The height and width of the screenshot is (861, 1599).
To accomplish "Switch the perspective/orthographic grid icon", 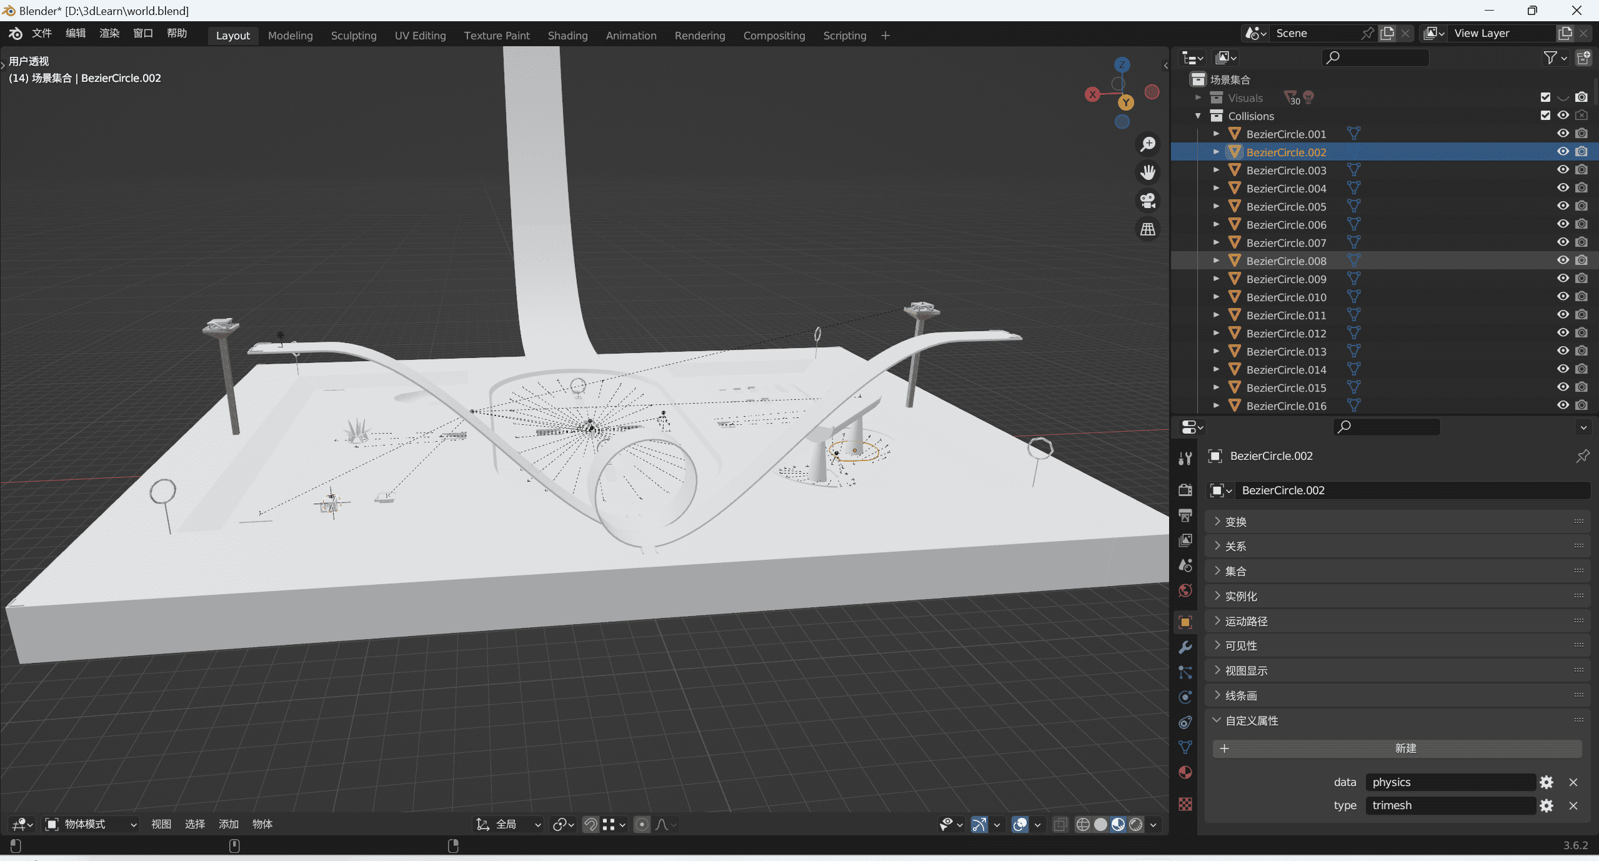I will pyautogui.click(x=1148, y=230).
